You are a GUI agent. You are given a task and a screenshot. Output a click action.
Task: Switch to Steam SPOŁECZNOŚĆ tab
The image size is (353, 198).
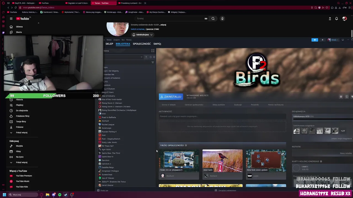click(x=142, y=44)
